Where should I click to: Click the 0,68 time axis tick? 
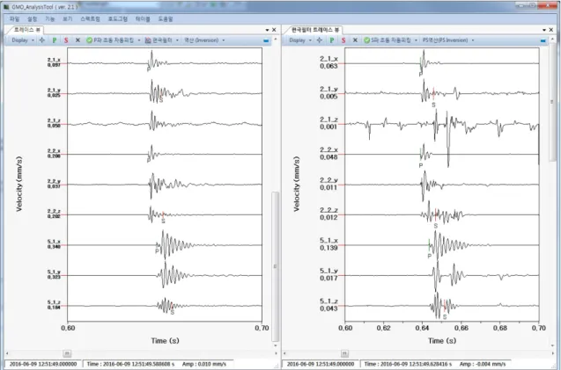click(500, 328)
